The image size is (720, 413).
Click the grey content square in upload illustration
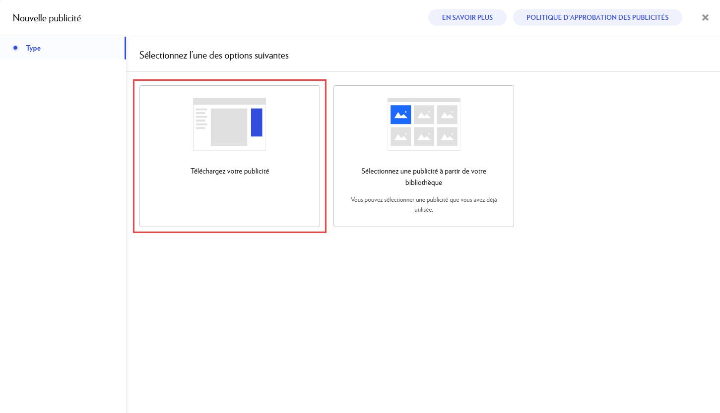[x=229, y=127]
